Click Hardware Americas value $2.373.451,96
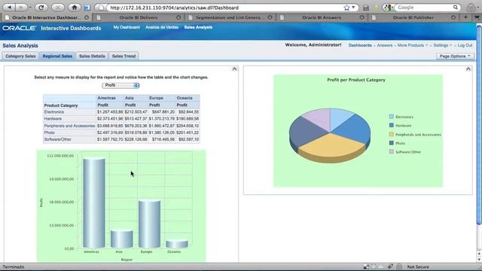The image size is (482, 271). 110,119
